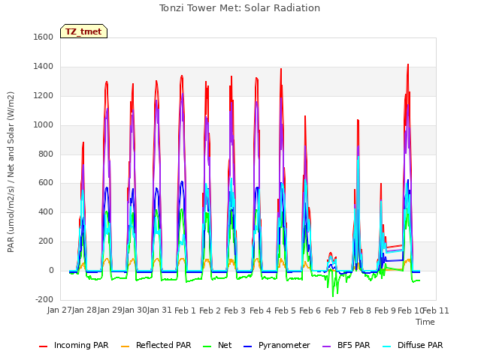
Task: Select the BF5 PAR legend label
Action: pyautogui.click(x=354, y=345)
